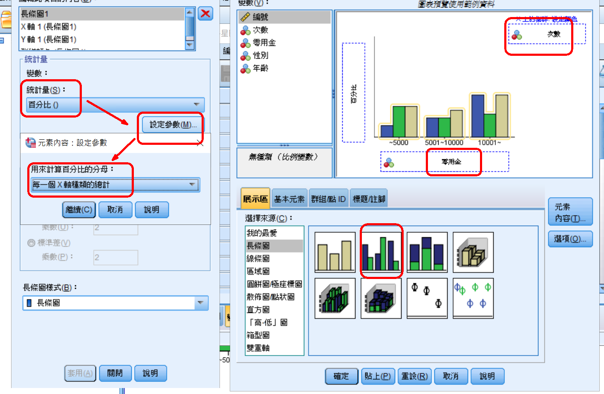Open the 長條圖樣式 dropdown
The image size is (604, 394).
click(115, 303)
